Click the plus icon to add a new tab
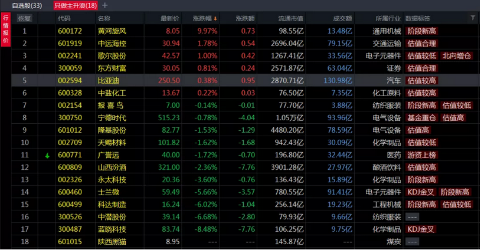 pos(104,5)
